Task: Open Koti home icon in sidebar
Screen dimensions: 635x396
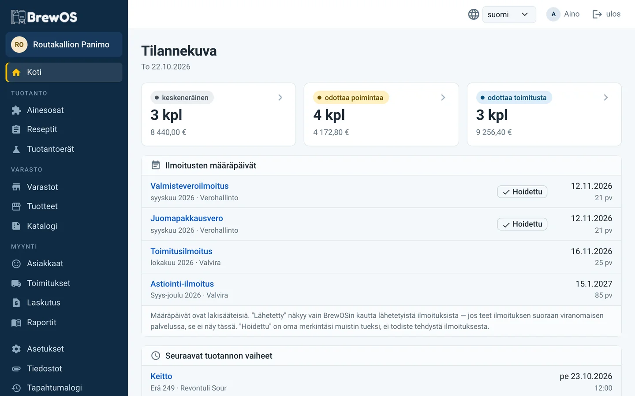Action: click(16, 72)
